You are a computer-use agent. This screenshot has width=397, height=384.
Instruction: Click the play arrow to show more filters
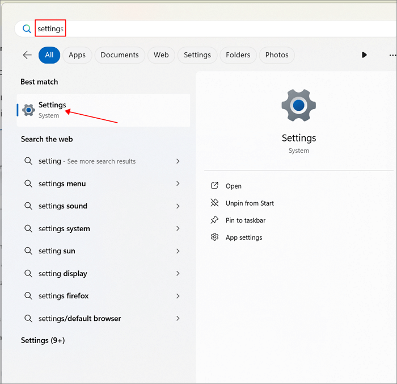tap(364, 55)
